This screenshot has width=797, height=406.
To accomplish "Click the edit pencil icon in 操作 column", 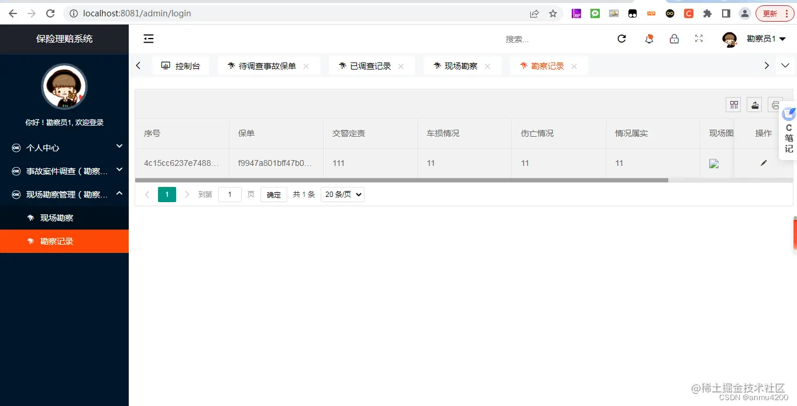I will point(763,163).
